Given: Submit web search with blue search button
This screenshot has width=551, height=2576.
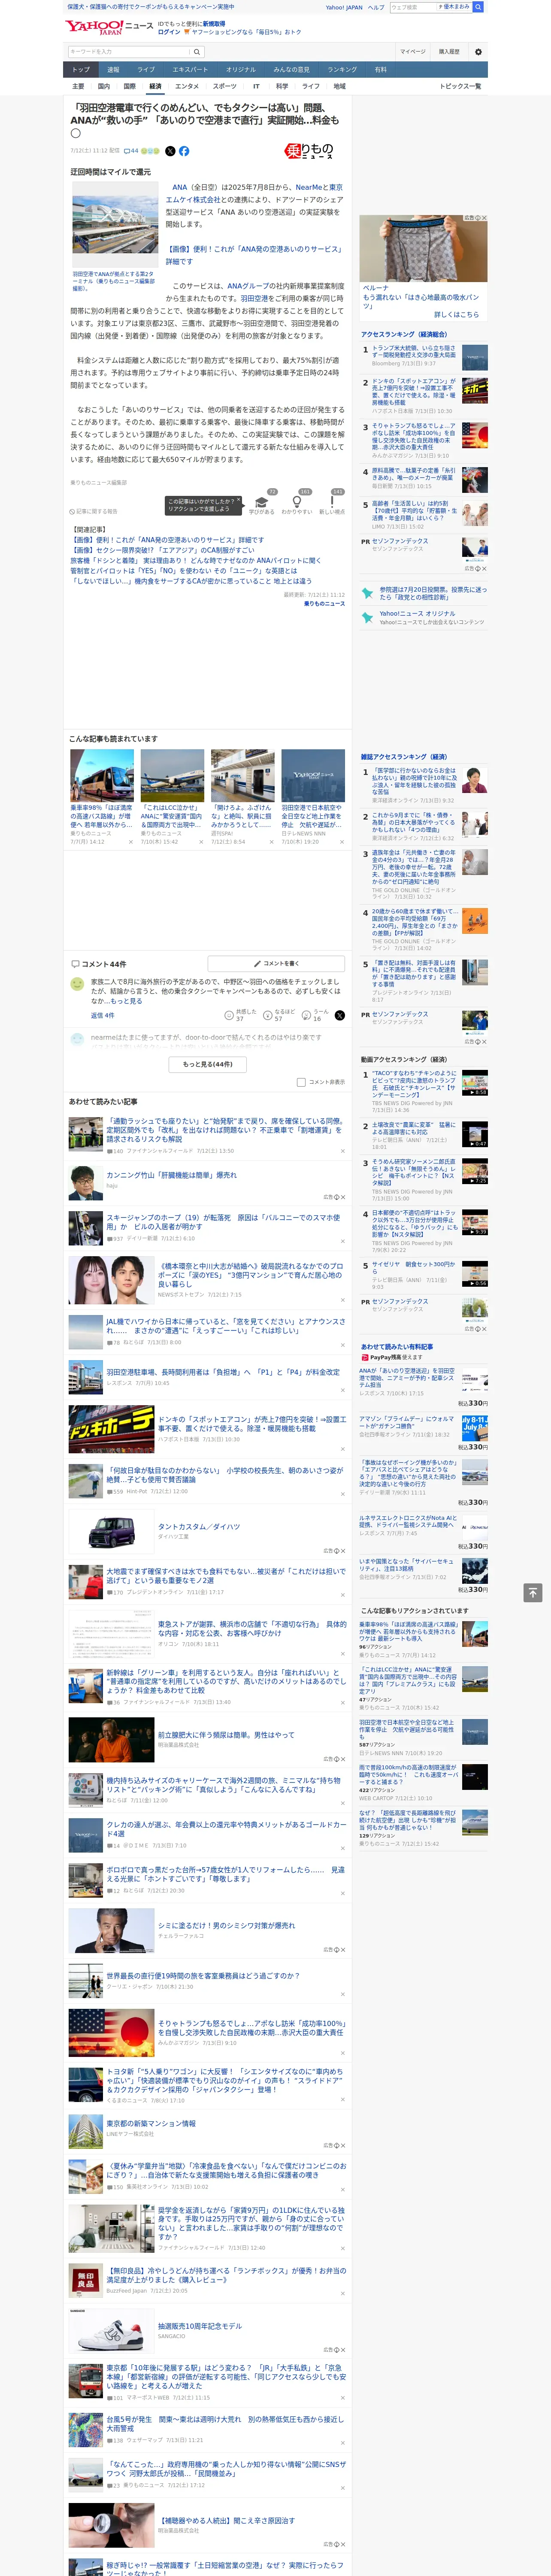Looking at the screenshot, I should 478,7.
